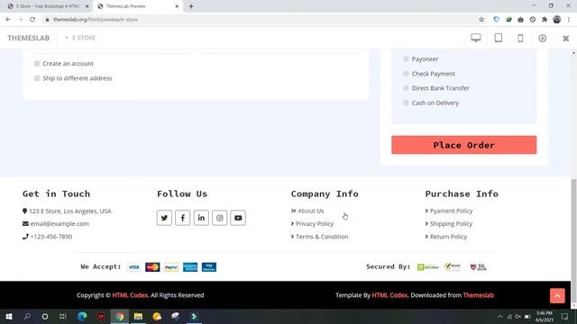Click the MasterCard payment icon

click(x=152, y=267)
